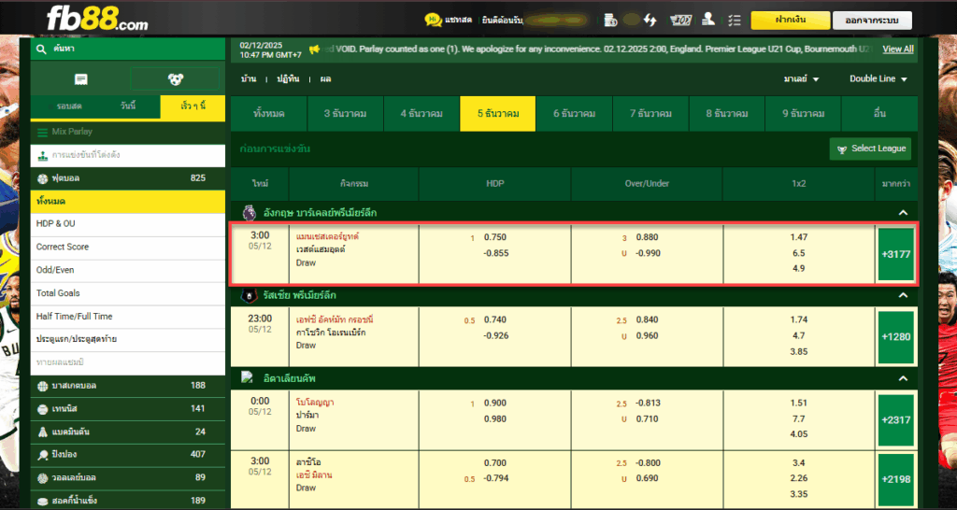Open the user account profile icon

pos(708,20)
